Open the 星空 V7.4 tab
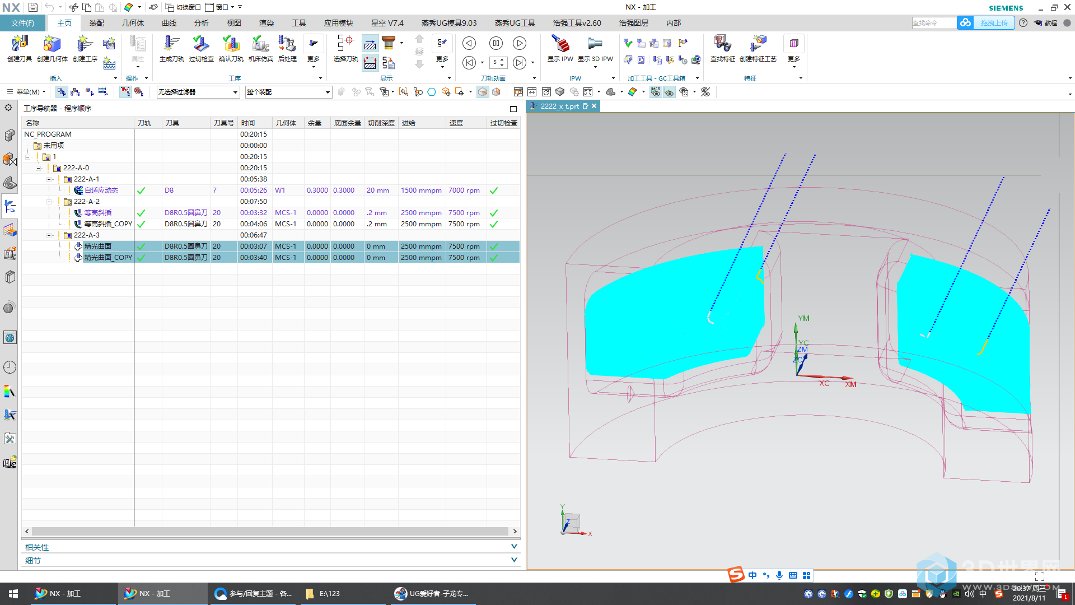Screen dimensions: 1075x605 [387, 23]
